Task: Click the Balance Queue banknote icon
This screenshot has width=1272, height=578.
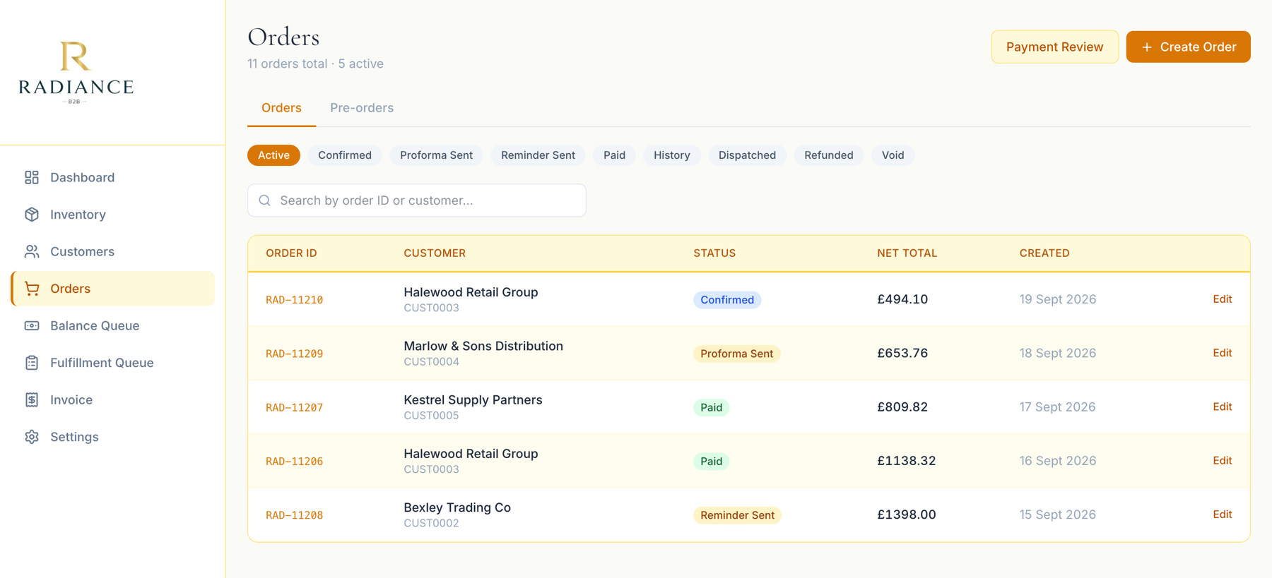Action: [x=32, y=325]
